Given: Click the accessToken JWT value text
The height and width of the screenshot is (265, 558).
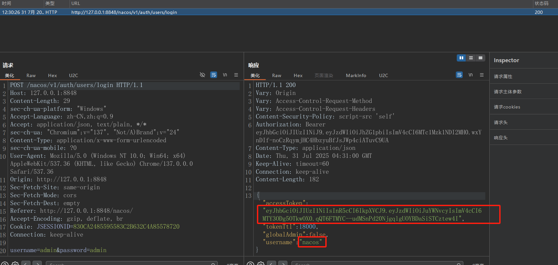Looking at the screenshot, I should pos(372,215).
